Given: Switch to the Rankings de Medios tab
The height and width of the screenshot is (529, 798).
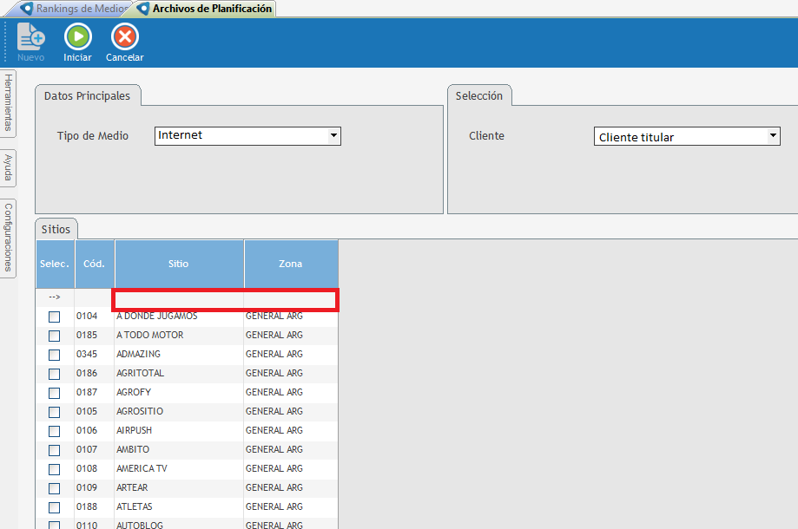Looking at the screenshot, I should (78, 9).
